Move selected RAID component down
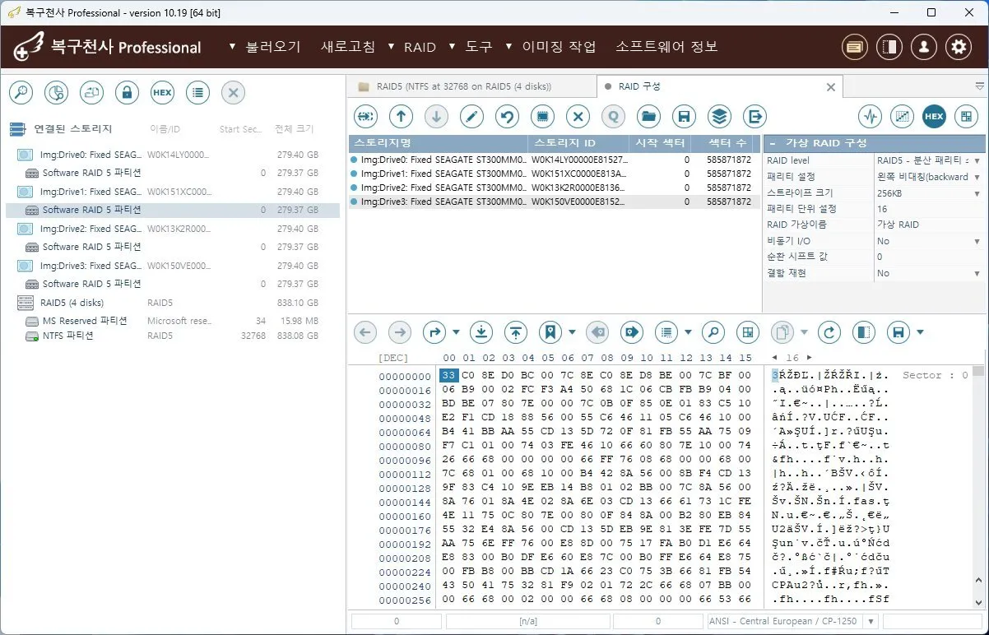 tap(436, 117)
